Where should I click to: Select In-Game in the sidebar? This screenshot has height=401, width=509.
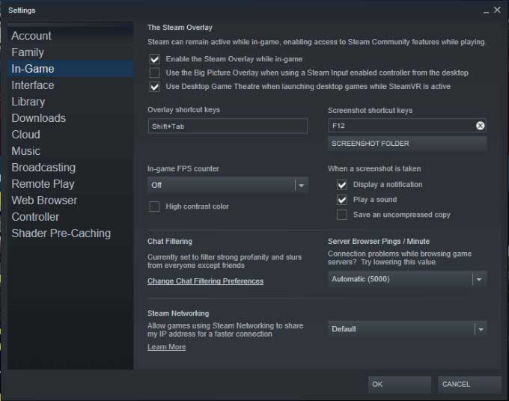(x=70, y=69)
